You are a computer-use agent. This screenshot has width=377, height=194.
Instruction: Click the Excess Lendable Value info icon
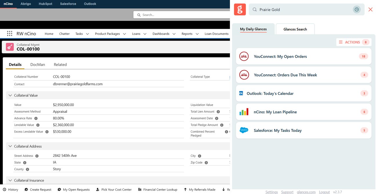47,132
